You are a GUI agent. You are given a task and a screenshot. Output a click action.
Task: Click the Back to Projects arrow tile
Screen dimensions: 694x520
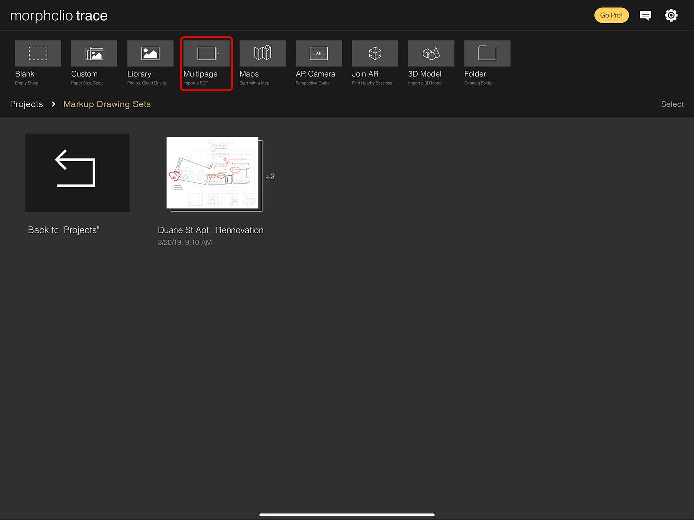(x=77, y=173)
